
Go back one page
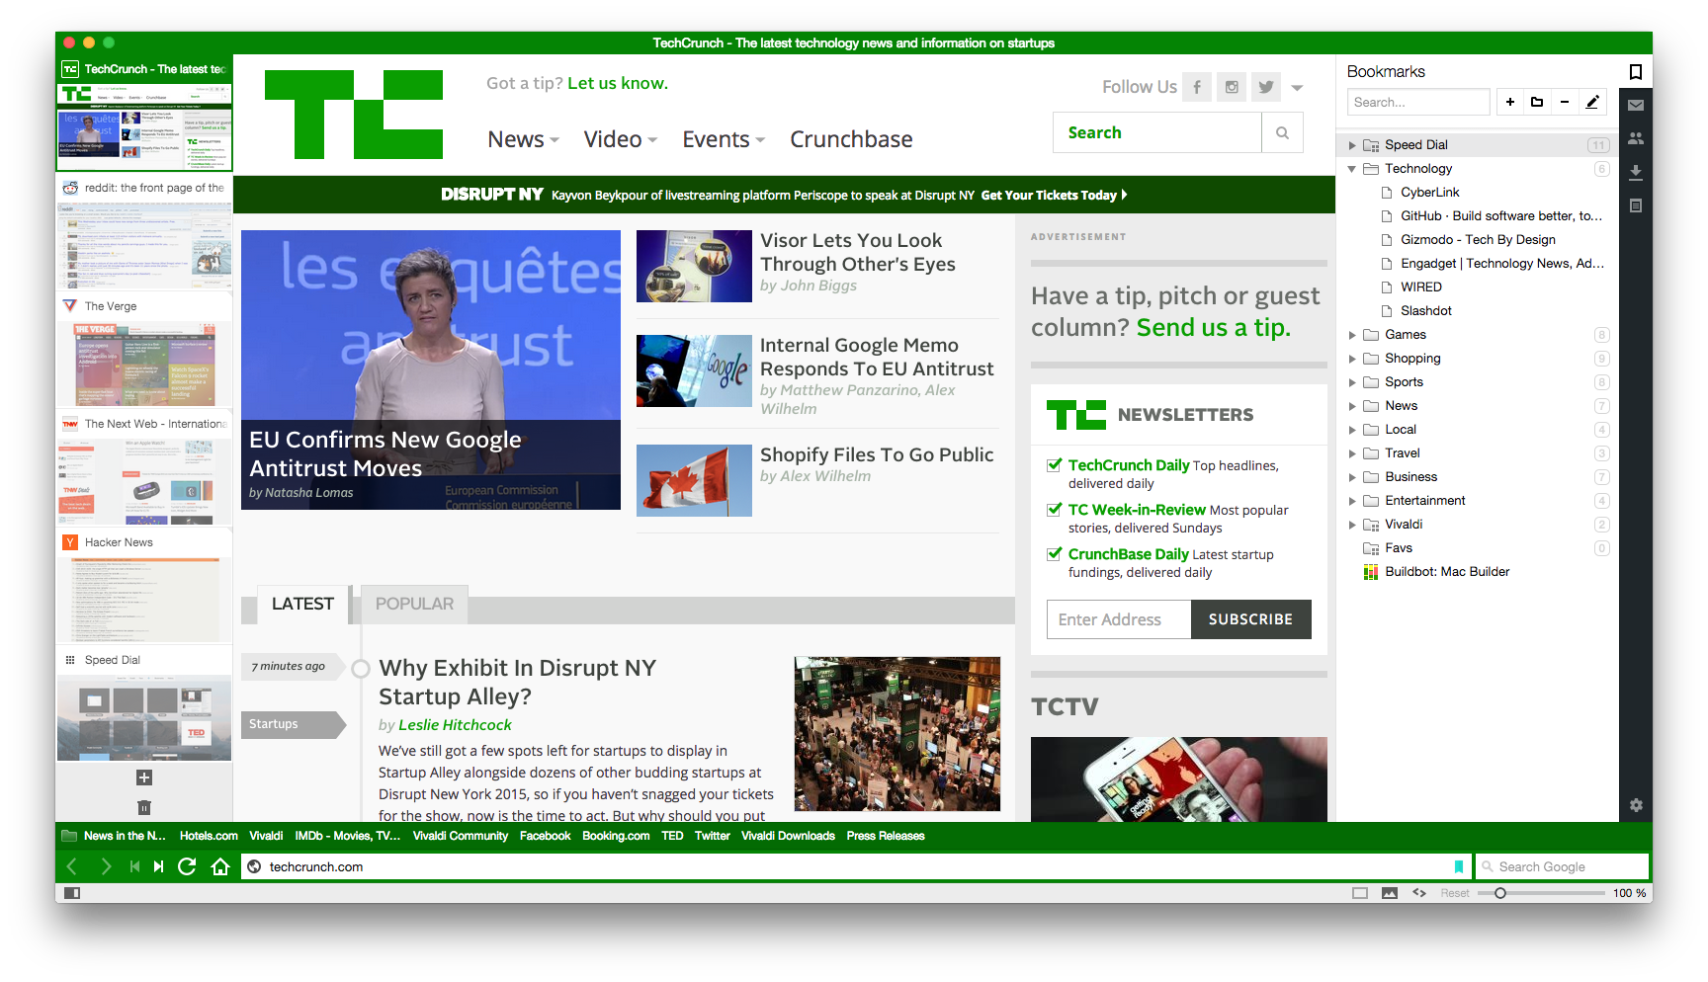[72, 866]
